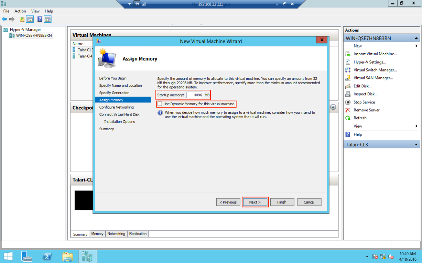This screenshot has height=263, width=422.
Task: Open File Explorer from the taskbar
Action: point(68,256)
